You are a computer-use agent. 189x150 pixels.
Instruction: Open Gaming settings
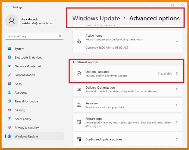[34, 110]
